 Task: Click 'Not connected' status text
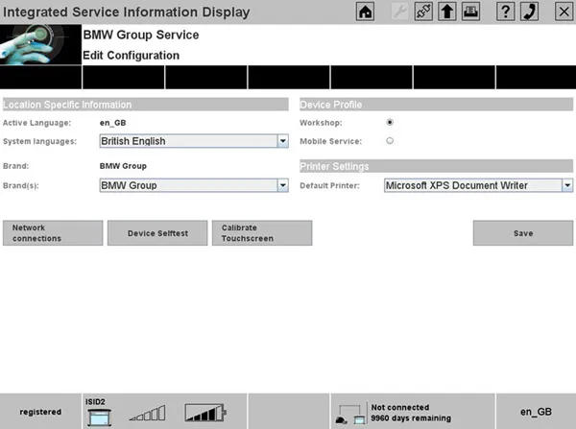tap(400, 407)
